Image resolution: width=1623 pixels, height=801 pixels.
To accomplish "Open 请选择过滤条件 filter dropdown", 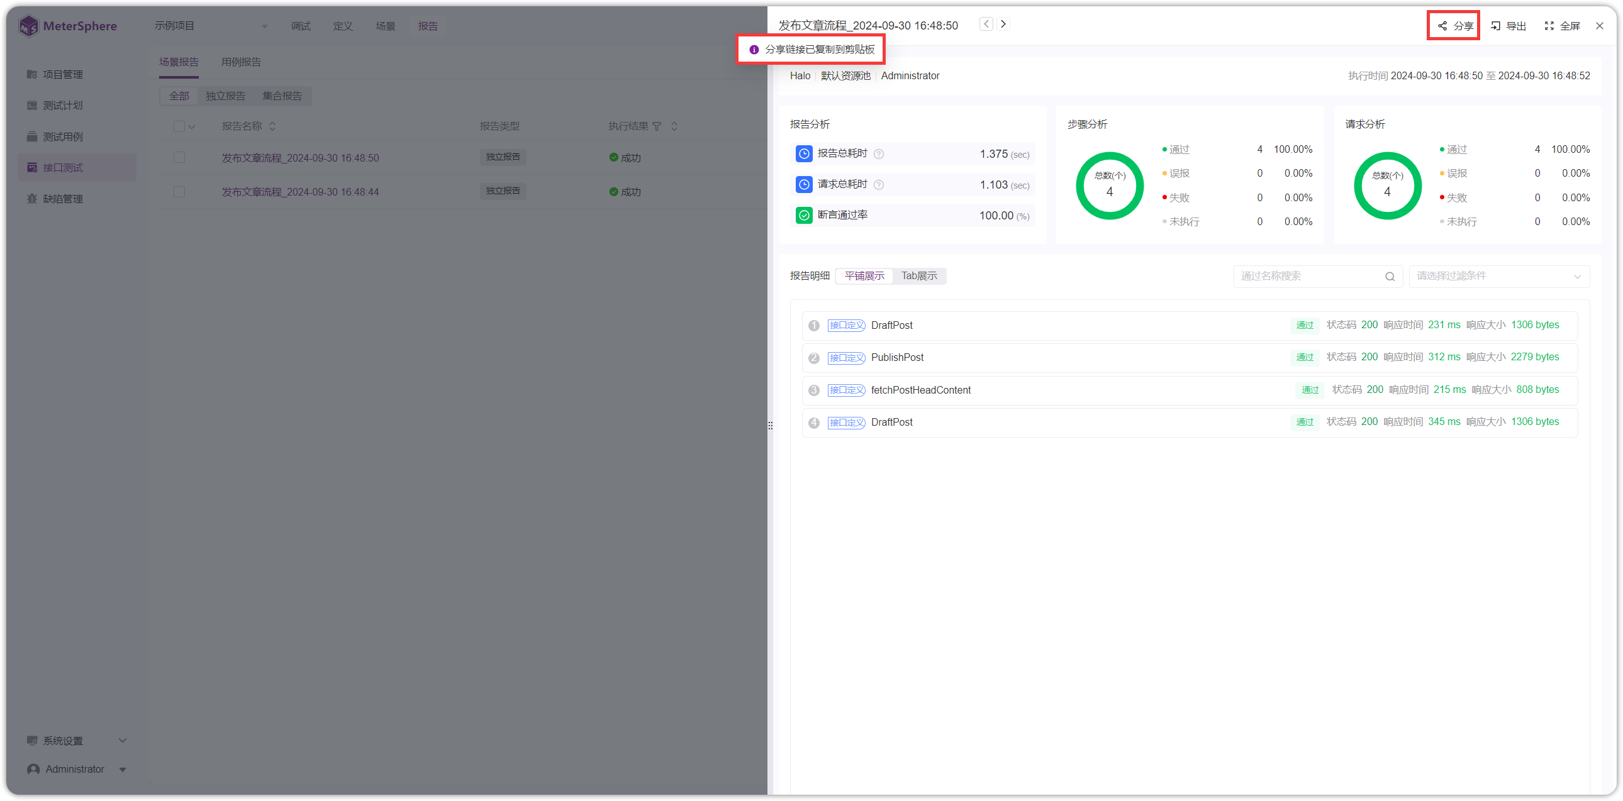I will [1500, 277].
